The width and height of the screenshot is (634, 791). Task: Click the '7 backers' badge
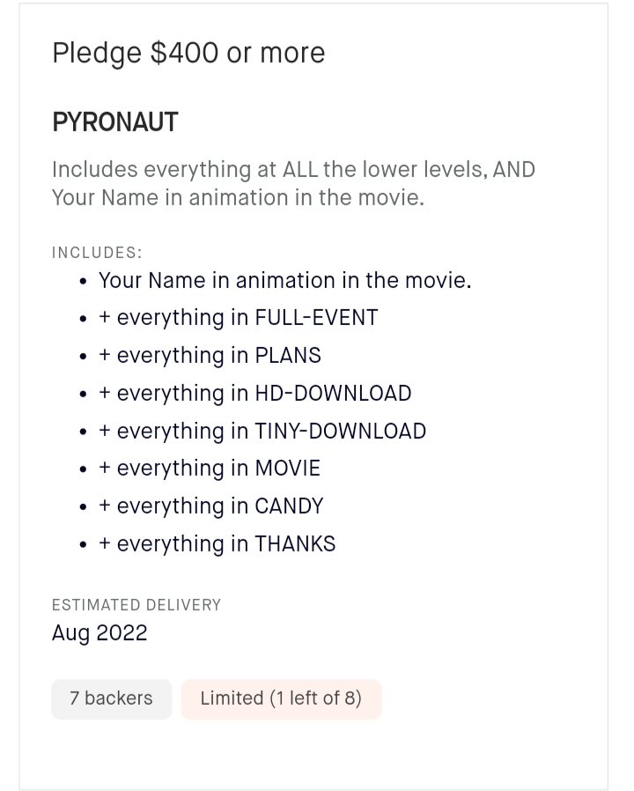tap(112, 699)
